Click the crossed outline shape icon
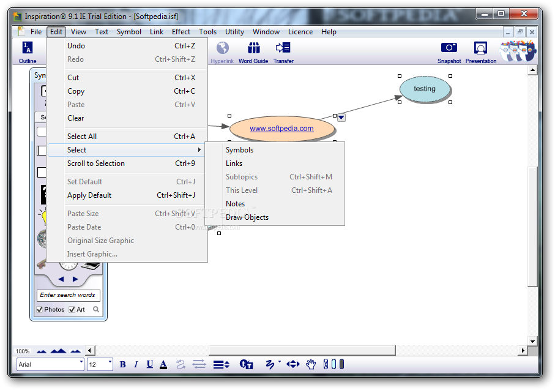 326,364
